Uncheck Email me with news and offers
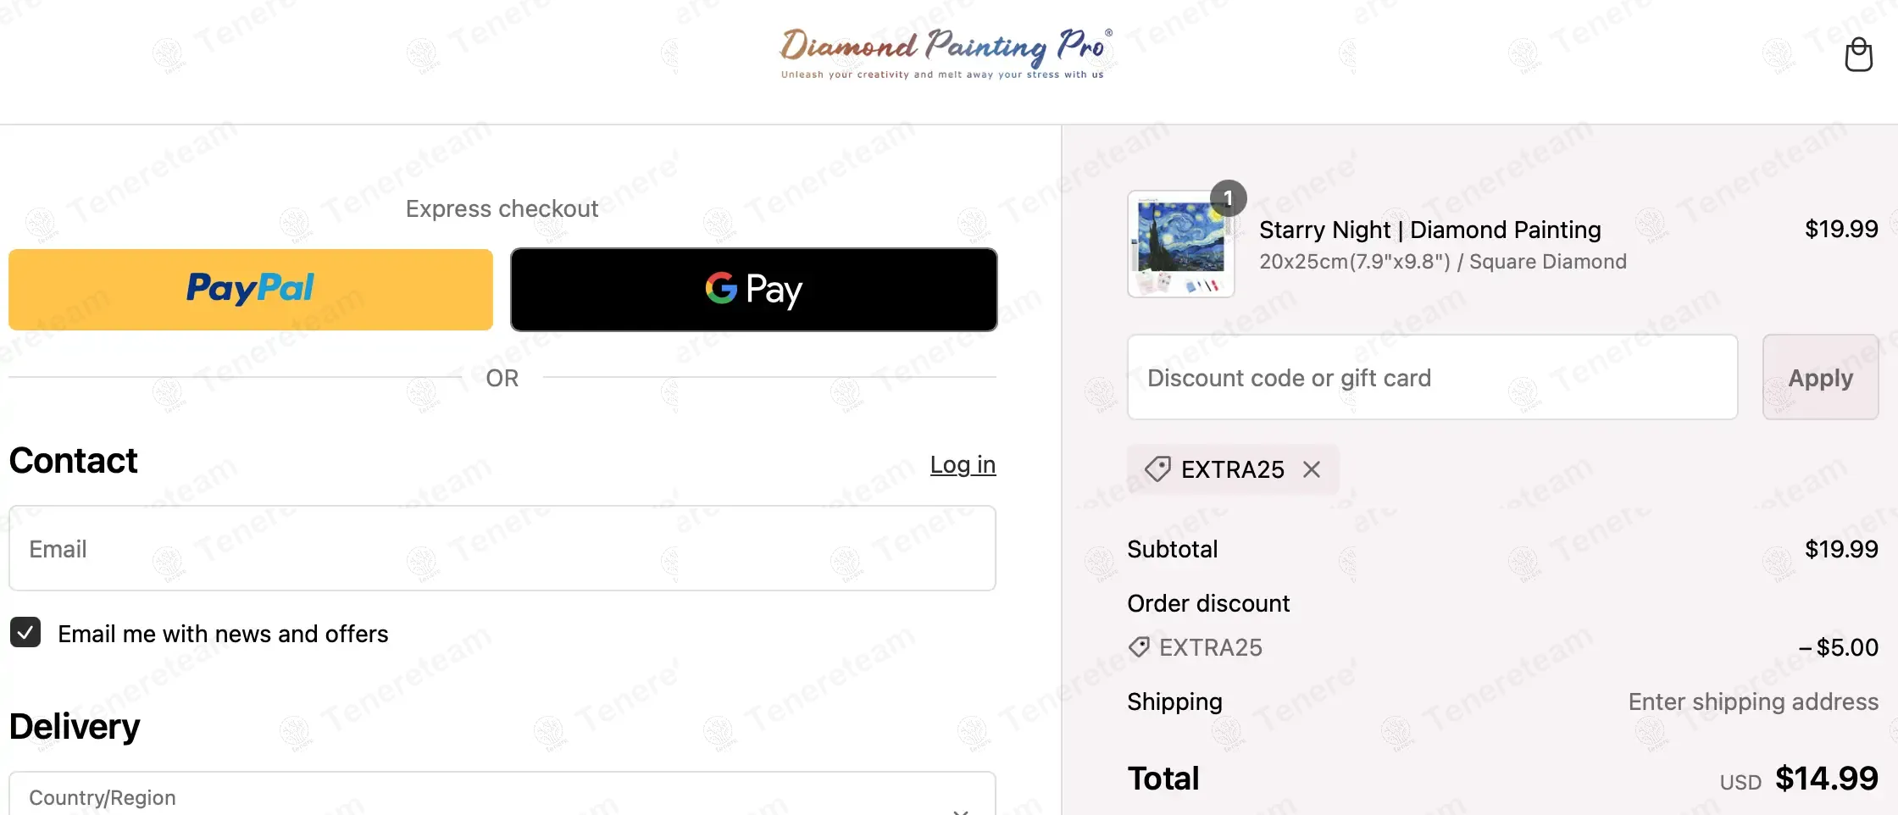Screen dimensions: 1898x815 [x=25, y=633]
